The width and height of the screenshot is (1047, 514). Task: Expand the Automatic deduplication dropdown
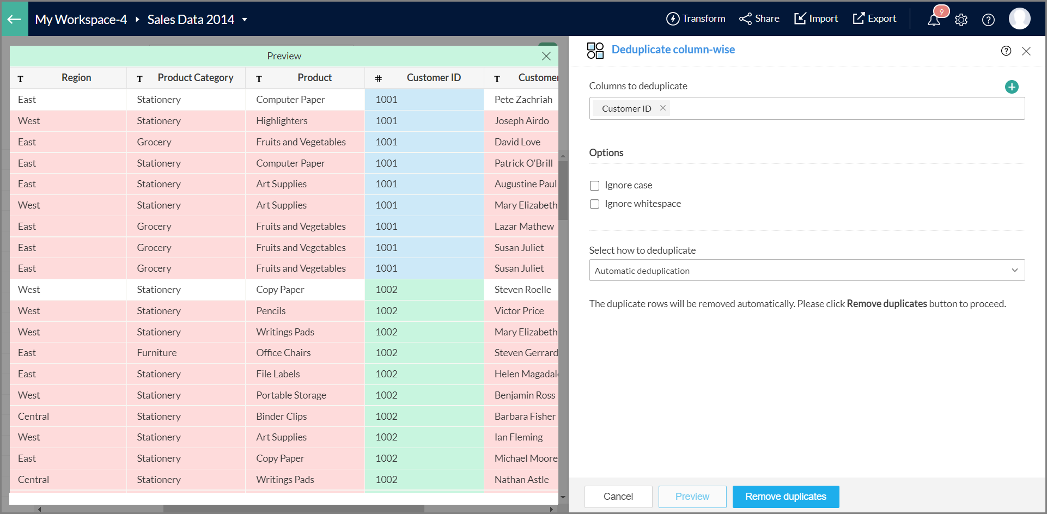pos(806,271)
